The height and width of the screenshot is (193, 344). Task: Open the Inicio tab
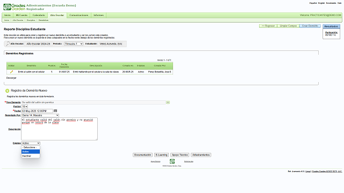[x=8, y=15]
